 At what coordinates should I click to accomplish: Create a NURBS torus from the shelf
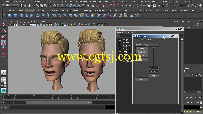(x=37, y=16)
